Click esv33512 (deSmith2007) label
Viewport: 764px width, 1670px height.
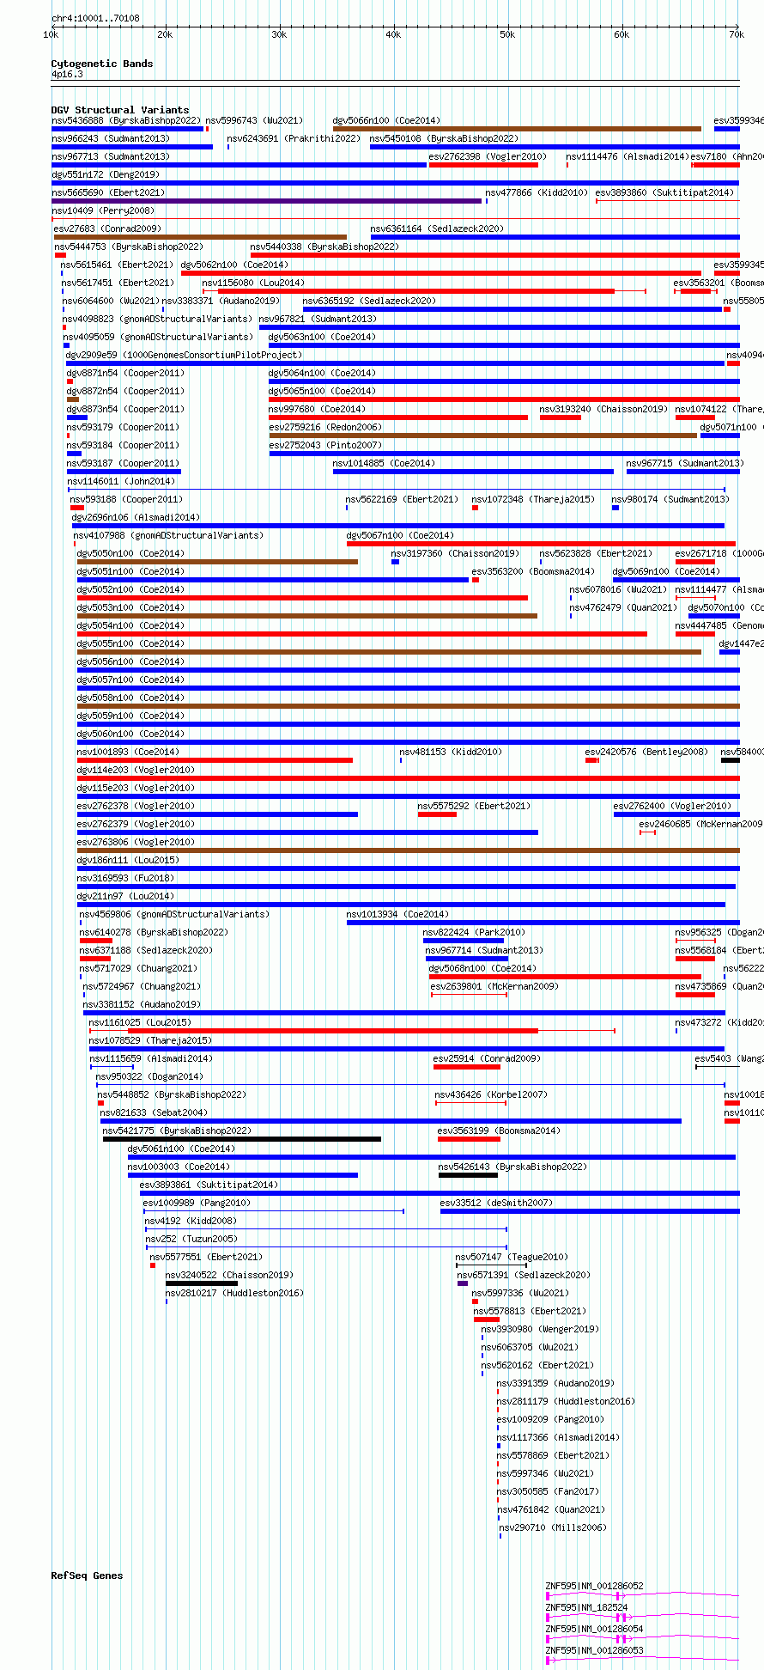(x=496, y=1203)
